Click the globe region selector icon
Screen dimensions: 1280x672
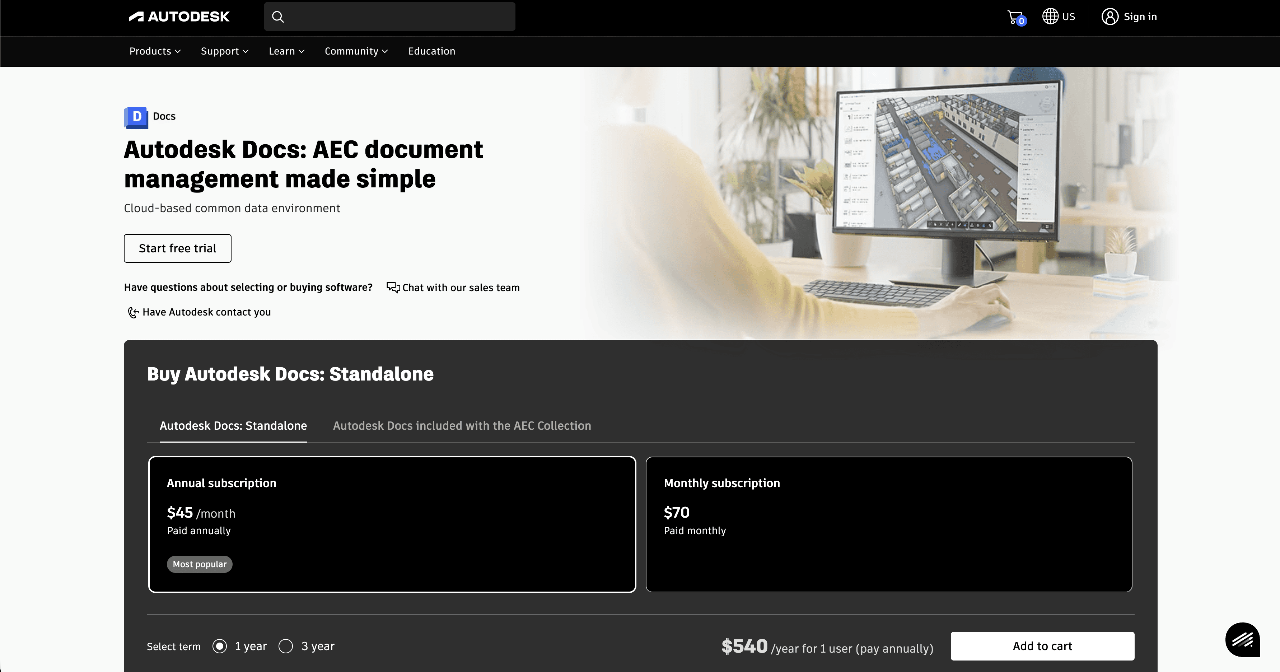[1050, 17]
